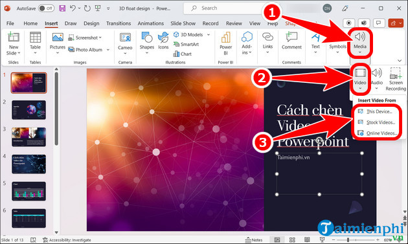Click the Record button icon at top right
The image size is (408, 244).
pos(348,23)
